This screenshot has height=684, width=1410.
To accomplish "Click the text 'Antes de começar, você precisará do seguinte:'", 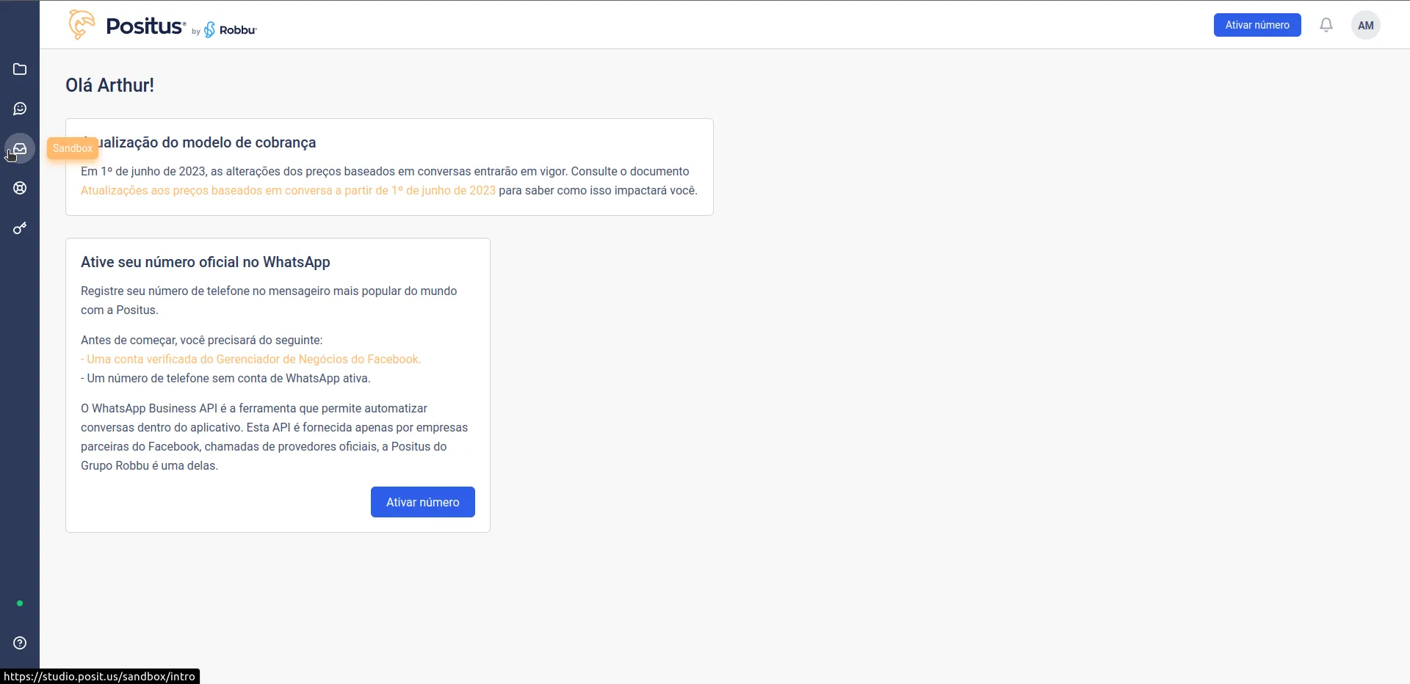I will 202,340.
